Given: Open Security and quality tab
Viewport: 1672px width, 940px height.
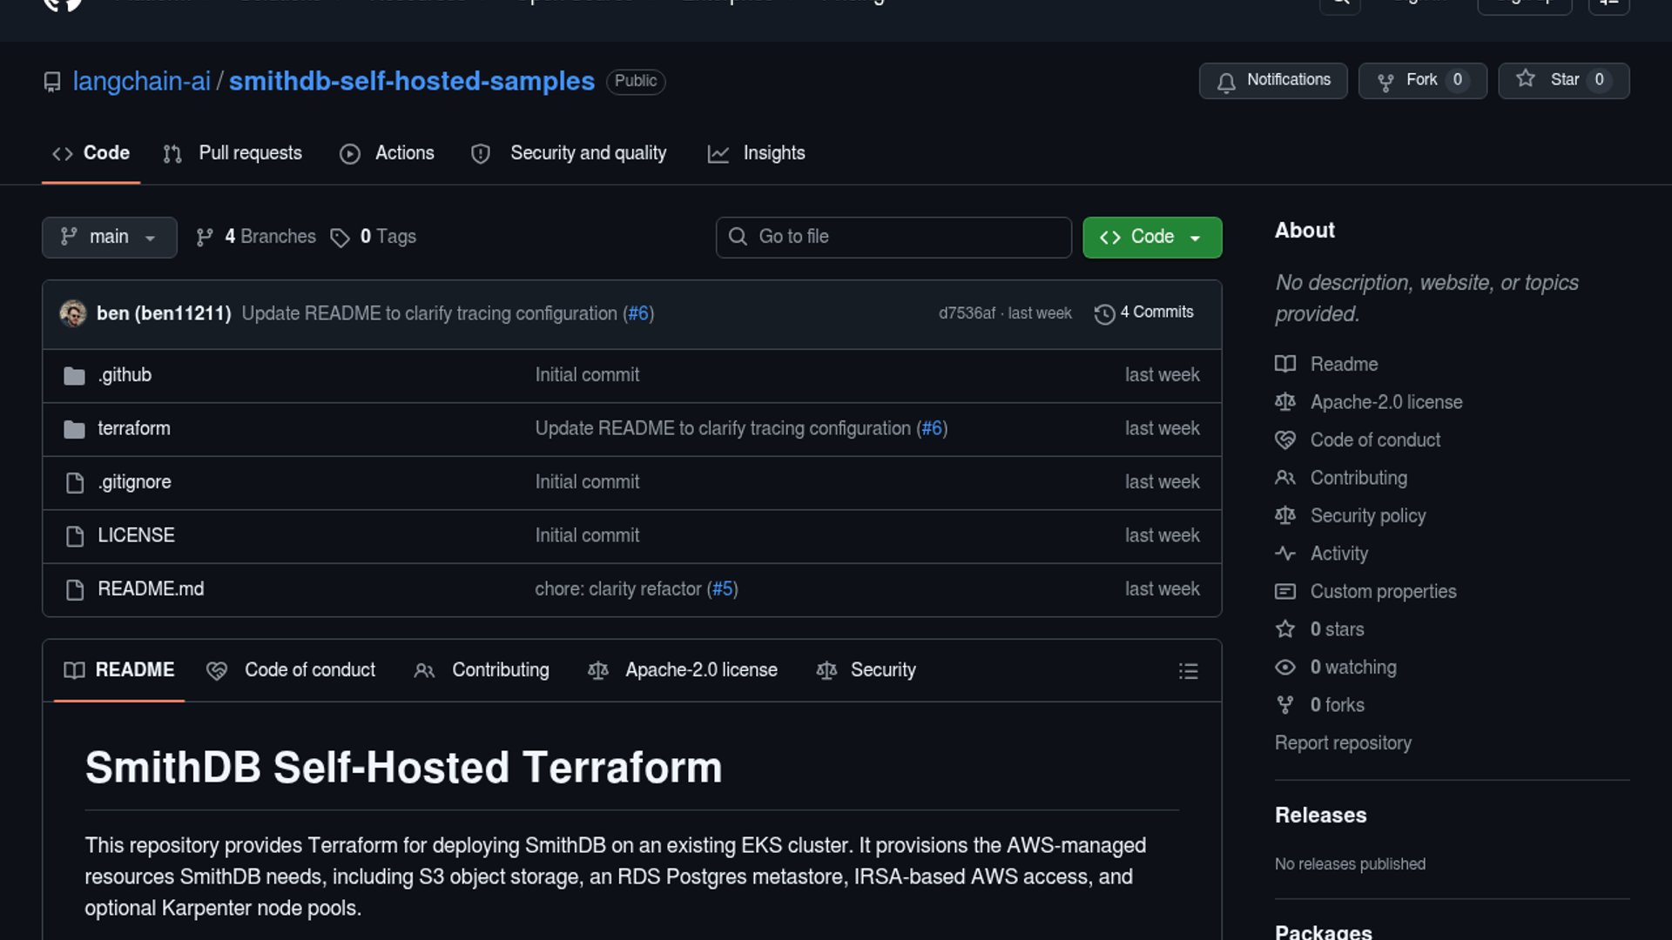Looking at the screenshot, I should (569, 153).
